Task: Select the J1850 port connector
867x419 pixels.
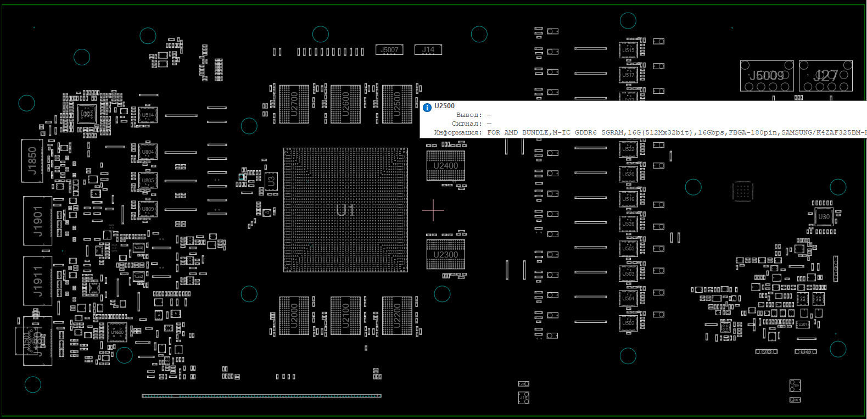Action: pyautogui.click(x=32, y=161)
